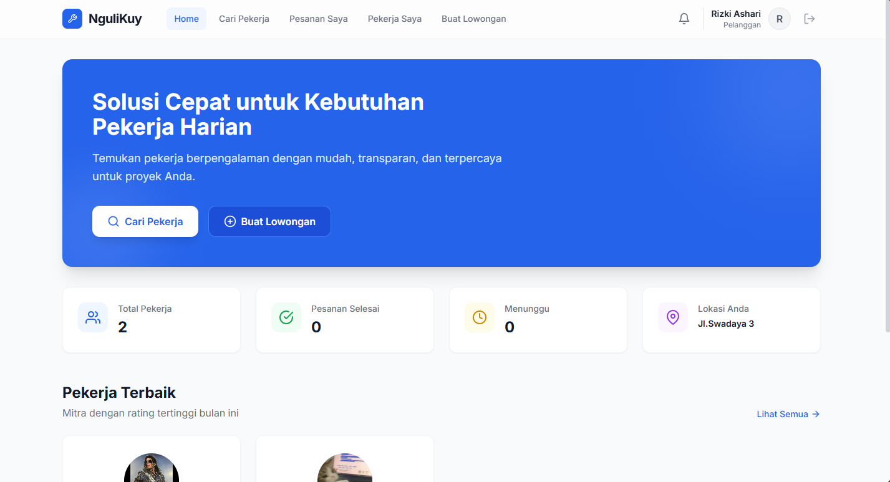Open Cari Pekerja from the top navigation
890x482 pixels.
point(244,19)
